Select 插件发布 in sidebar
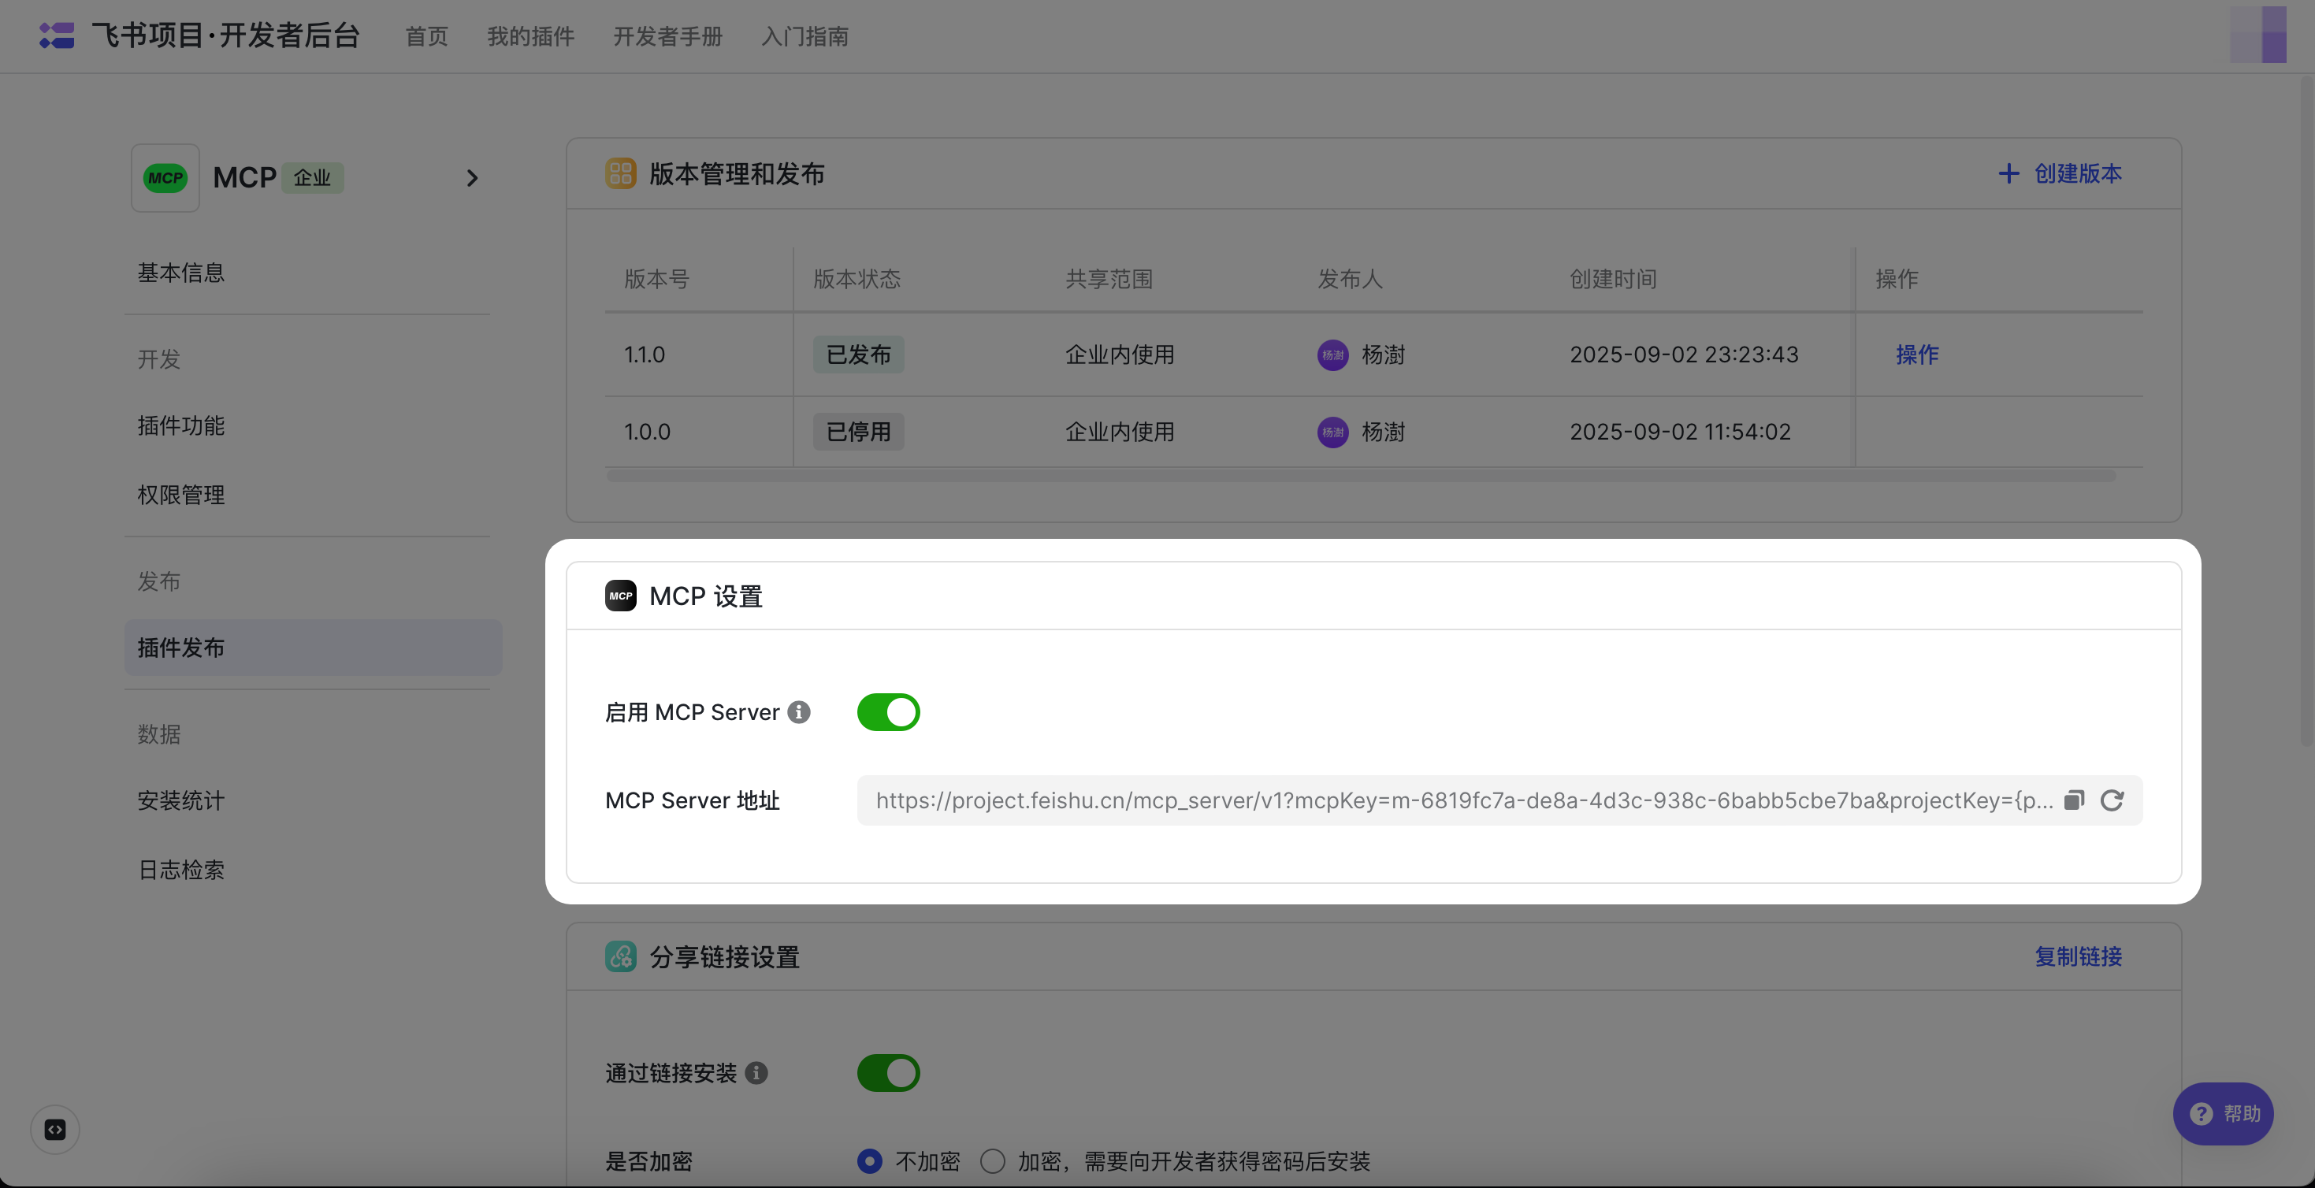2315x1188 pixels. pos(313,647)
